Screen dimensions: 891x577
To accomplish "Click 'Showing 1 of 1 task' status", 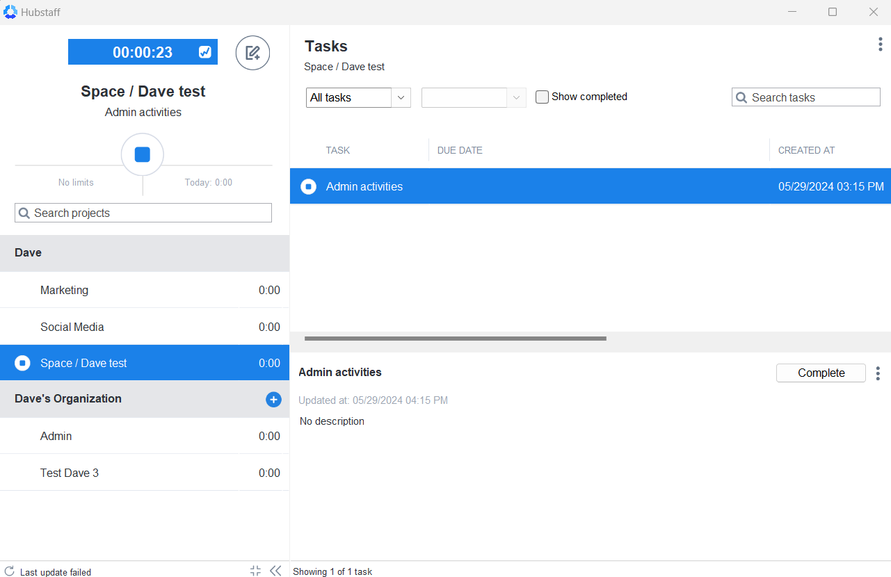I will (x=332, y=571).
